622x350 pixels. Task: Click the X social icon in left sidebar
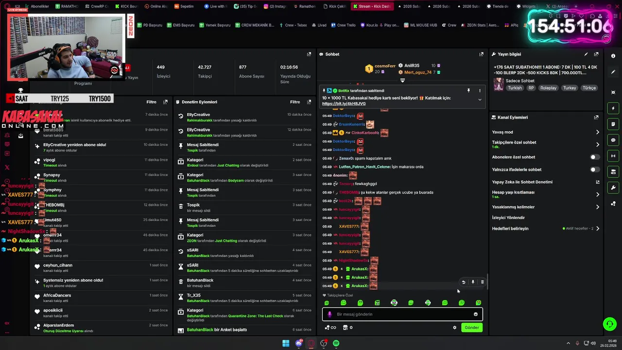coord(7,167)
